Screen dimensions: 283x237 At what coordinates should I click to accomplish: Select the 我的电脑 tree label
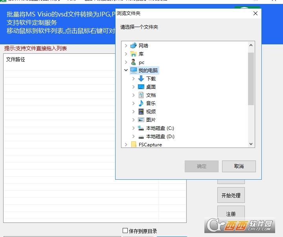point(148,70)
